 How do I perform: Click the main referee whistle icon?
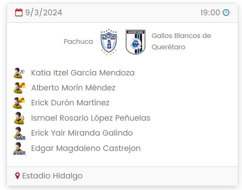(19, 73)
